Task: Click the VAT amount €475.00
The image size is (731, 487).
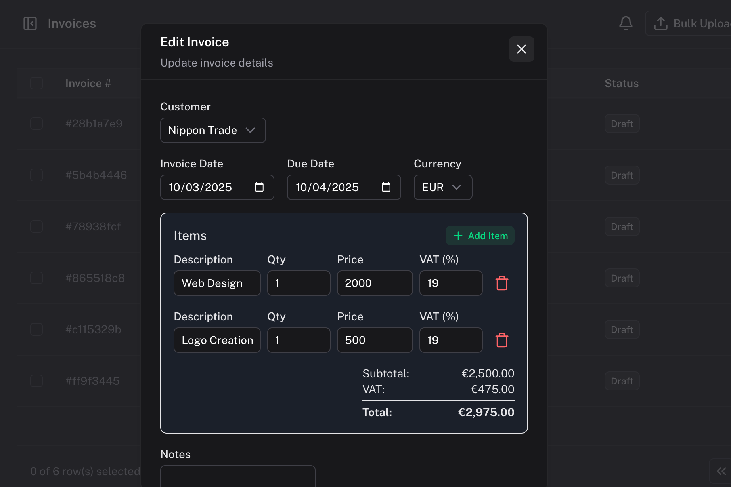Action: (x=492, y=389)
